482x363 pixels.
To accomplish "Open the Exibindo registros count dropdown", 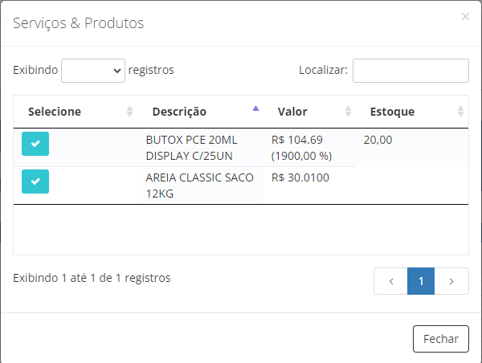I will 93,71.
